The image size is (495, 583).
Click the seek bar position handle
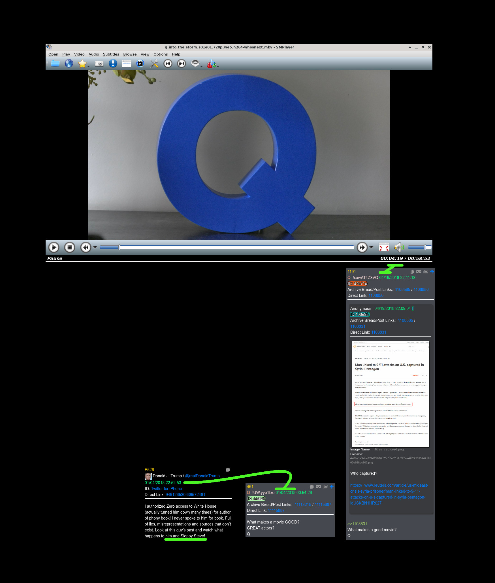(x=120, y=247)
